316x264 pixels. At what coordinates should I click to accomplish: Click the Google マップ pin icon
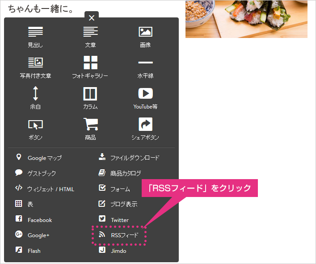19,157
